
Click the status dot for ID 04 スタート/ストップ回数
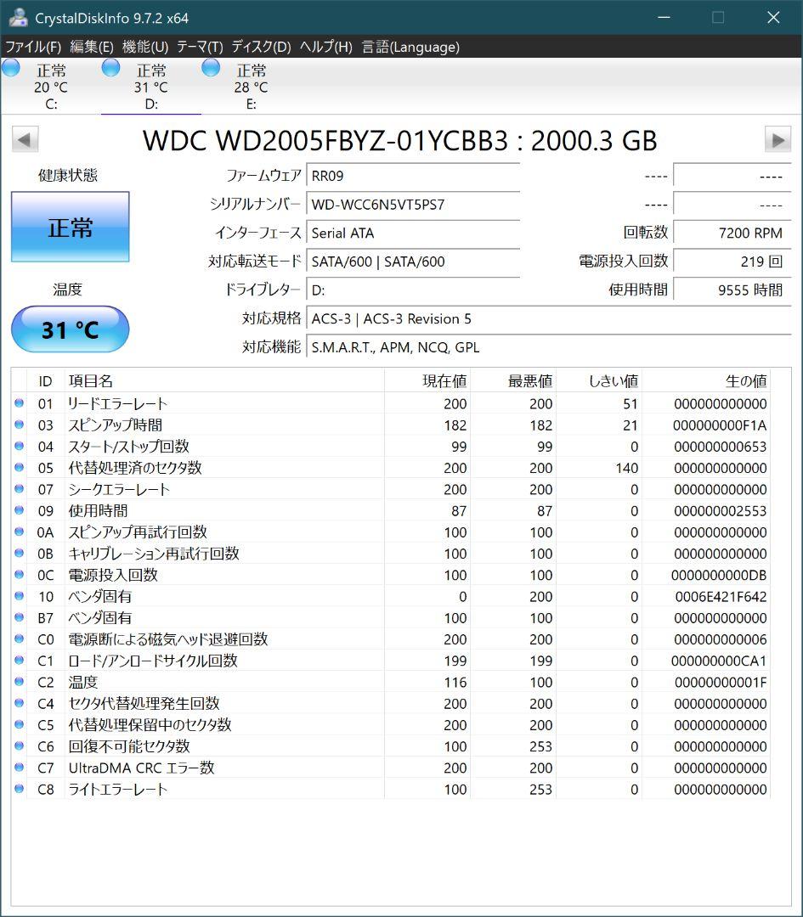pyautogui.click(x=19, y=447)
